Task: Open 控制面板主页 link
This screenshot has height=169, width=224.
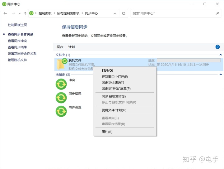Action: coord(17,25)
